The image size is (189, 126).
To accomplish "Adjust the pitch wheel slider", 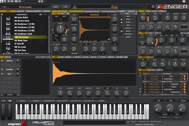I will 3,111.
